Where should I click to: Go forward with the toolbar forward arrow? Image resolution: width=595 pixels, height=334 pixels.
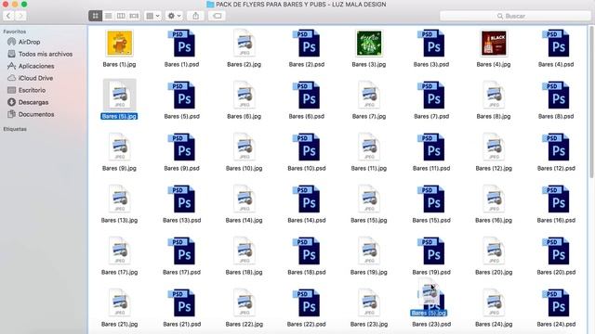click(x=20, y=16)
